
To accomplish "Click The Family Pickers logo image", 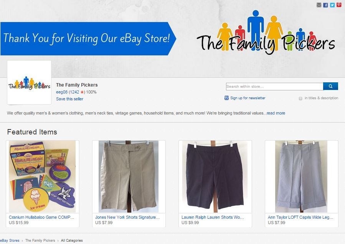I will (x=29, y=82).
